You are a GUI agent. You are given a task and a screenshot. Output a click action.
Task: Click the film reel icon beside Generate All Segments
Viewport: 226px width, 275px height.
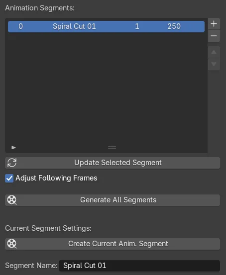click(12, 200)
